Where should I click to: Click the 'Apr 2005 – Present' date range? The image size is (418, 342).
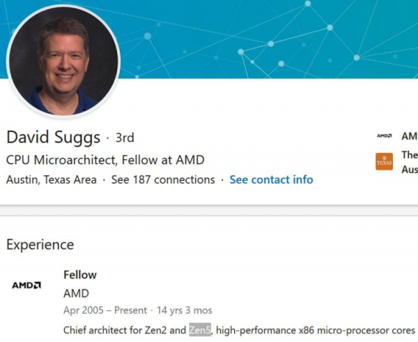pyautogui.click(x=105, y=310)
